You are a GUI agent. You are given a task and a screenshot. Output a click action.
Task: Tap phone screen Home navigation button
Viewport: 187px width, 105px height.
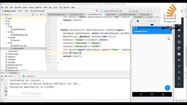click(152, 94)
